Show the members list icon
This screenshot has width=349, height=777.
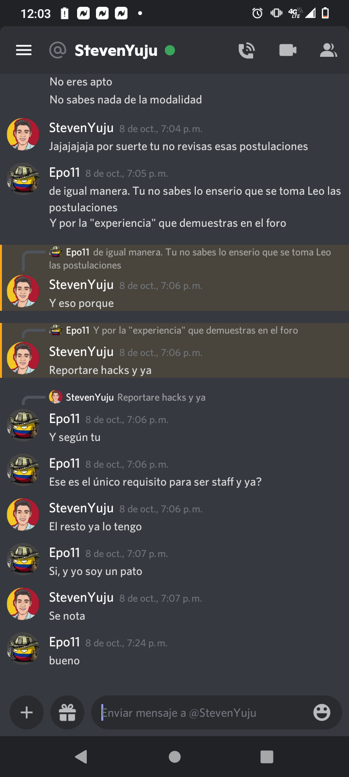[x=328, y=50]
